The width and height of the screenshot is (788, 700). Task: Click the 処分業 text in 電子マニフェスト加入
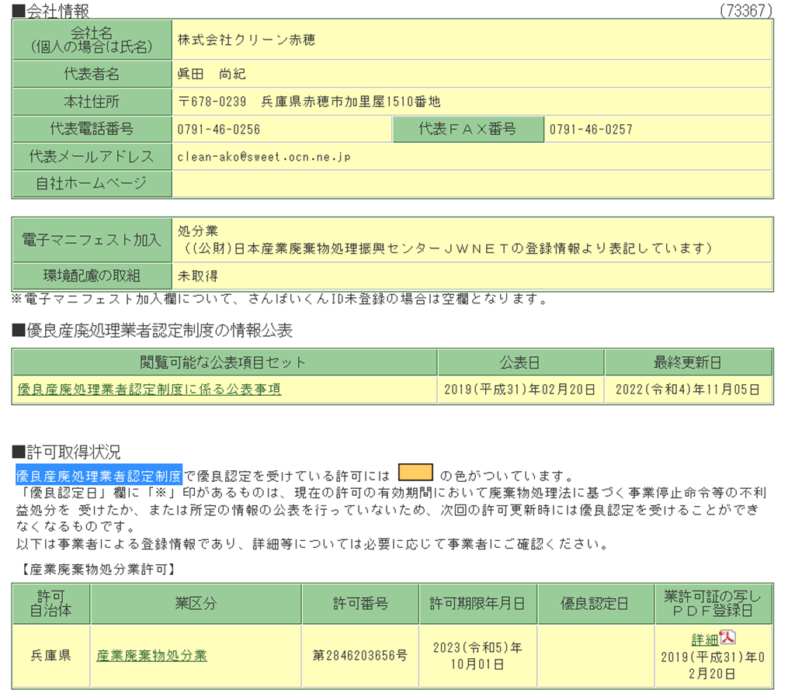point(198,231)
